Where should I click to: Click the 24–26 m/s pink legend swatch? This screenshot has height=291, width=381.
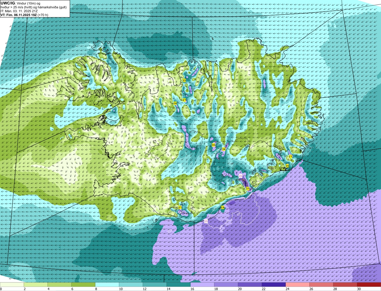(298, 284)
